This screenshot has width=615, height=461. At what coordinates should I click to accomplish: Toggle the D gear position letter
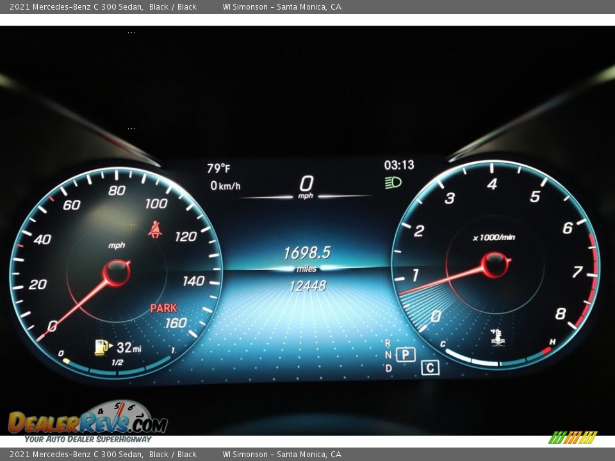pyautogui.click(x=388, y=368)
